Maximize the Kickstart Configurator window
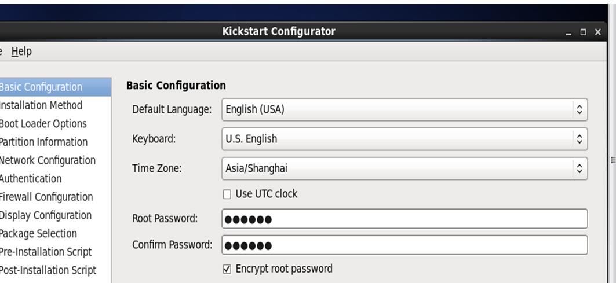Viewport: 616px width, 283px height. [x=583, y=32]
